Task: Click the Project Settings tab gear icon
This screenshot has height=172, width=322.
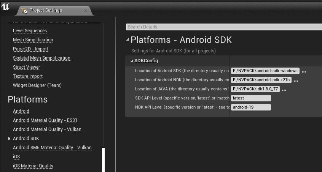Action: pos(24,11)
